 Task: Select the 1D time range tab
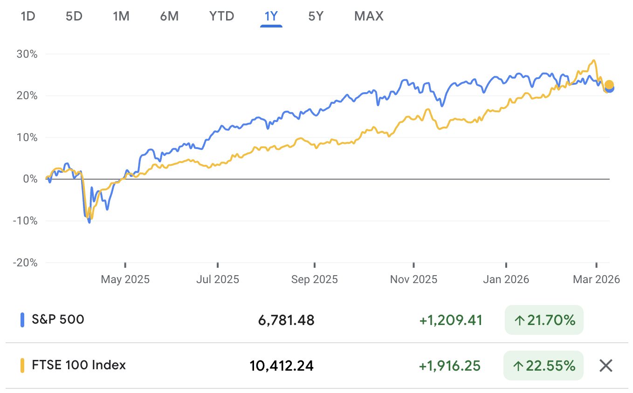[x=28, y=16]
